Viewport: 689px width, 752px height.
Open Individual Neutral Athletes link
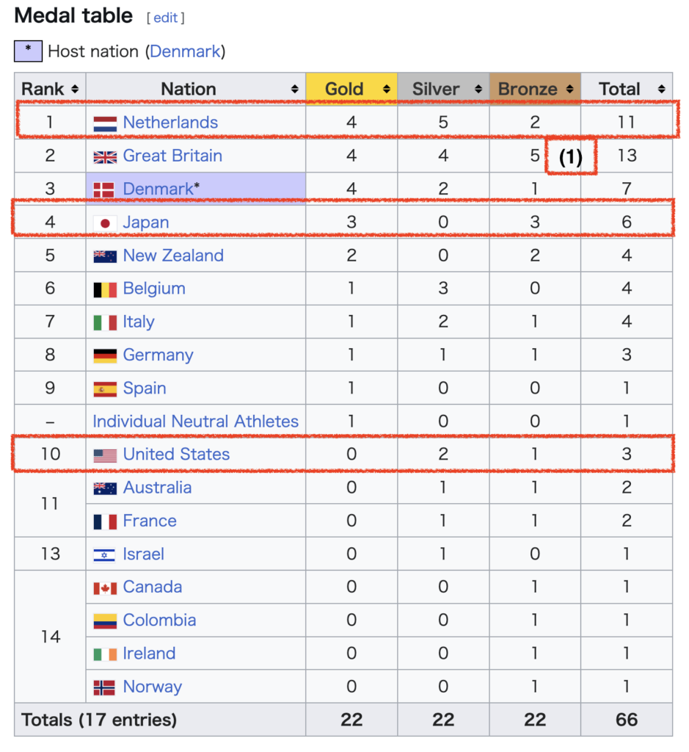195,422
